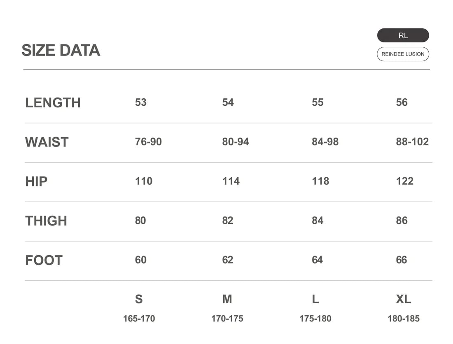Viewport: 453px width, 344px height.
Task: Click the length value 53
Action: pyautogui.click(x=140, y=102)
